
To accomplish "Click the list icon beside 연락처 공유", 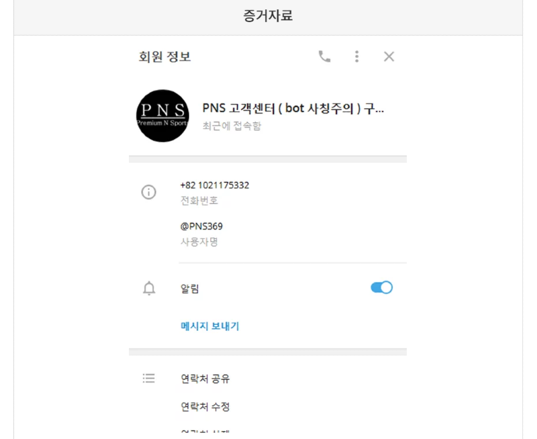I will [x=148, y=379].
